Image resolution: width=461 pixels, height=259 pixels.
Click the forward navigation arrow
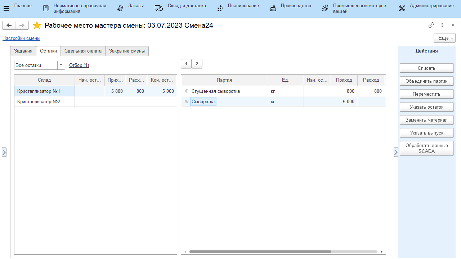click(x=22, y=25)
